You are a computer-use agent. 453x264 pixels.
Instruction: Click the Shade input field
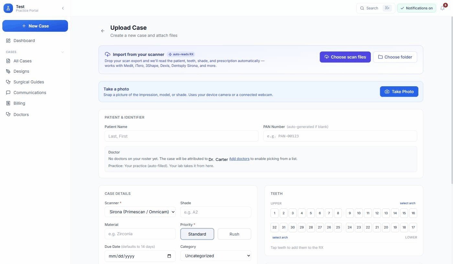coord(216,212)
